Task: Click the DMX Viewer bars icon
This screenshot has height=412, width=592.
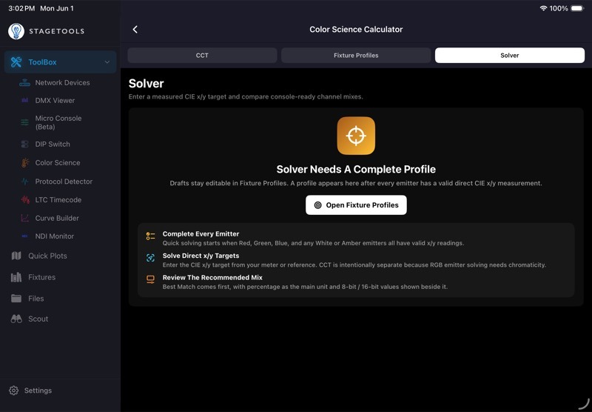Action: 24,101
